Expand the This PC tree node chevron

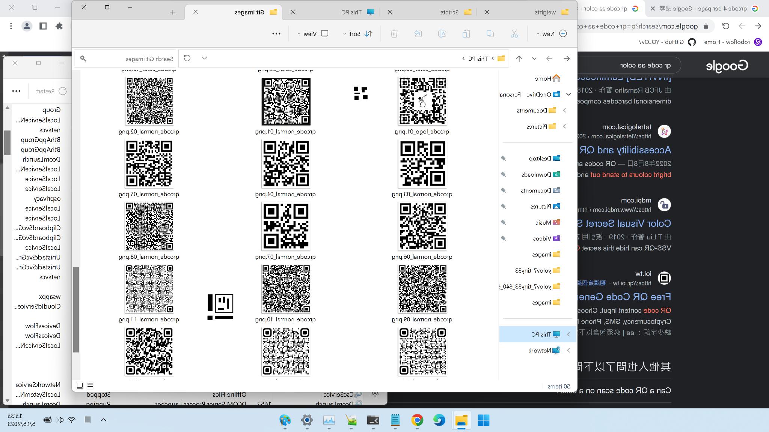pos(568,334)
